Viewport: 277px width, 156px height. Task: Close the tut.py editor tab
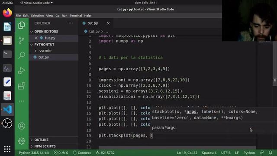108,23
